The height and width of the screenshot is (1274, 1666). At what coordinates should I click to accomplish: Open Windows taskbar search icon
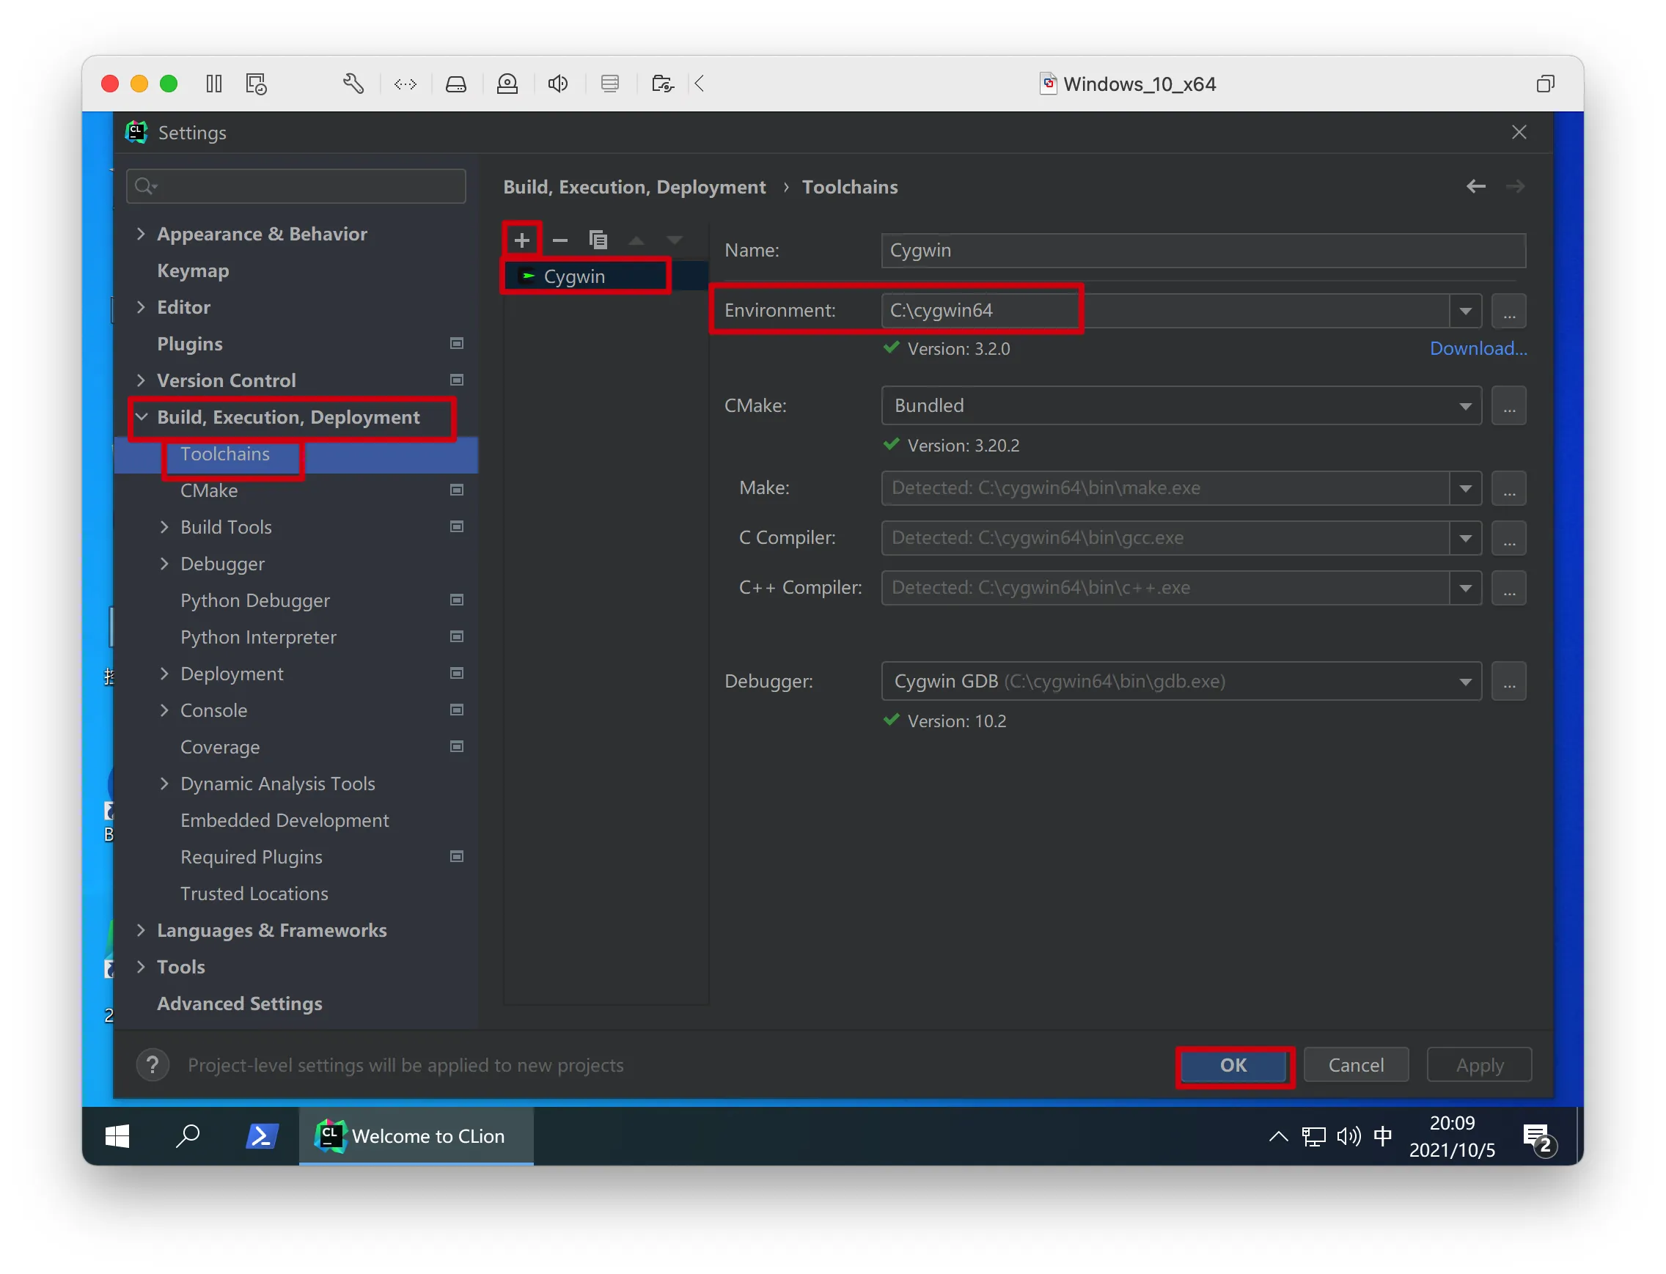[188, 1135]
